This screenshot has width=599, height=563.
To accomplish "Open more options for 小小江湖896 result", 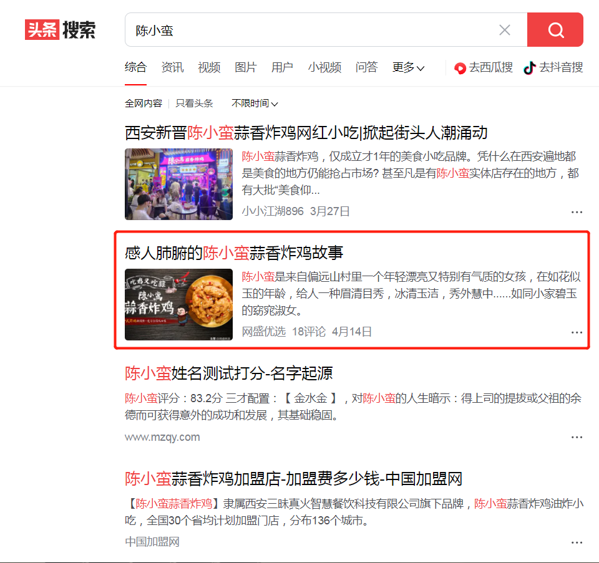I will click(577, 212).
